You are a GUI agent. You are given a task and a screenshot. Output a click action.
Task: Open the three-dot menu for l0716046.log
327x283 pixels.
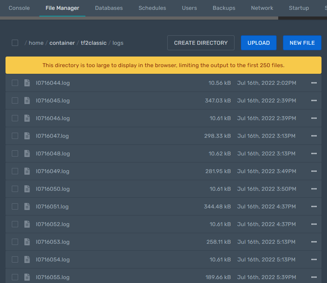(314, 118)
